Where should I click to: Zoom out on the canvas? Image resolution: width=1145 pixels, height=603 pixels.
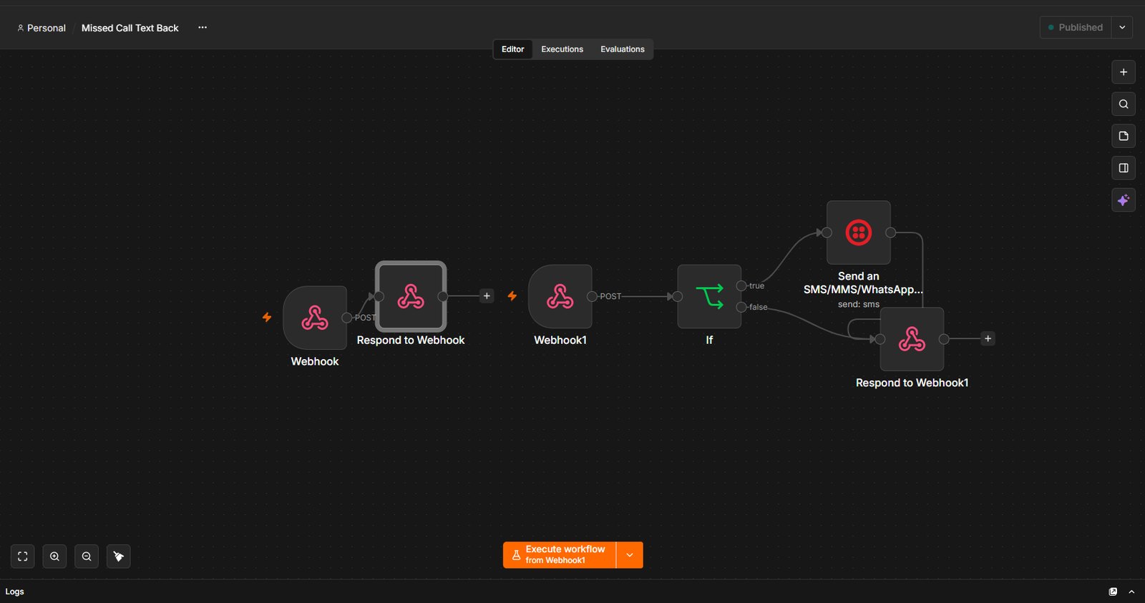coord(87,557)
